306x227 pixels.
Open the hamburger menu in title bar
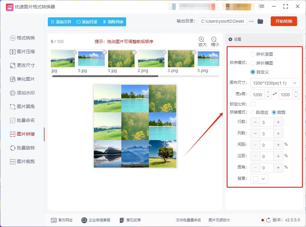(x=262, y=6)
